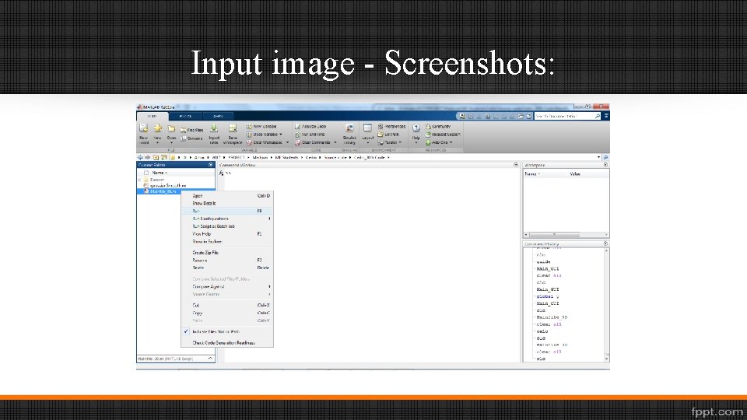Image resolution: width=747 pixels, height=420 pixels.
Task: Click the Set Path icon
Action: coord(381,135)
